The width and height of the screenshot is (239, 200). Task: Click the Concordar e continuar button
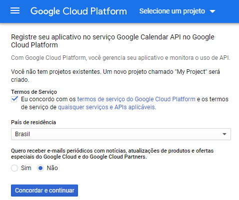point(44,191)
